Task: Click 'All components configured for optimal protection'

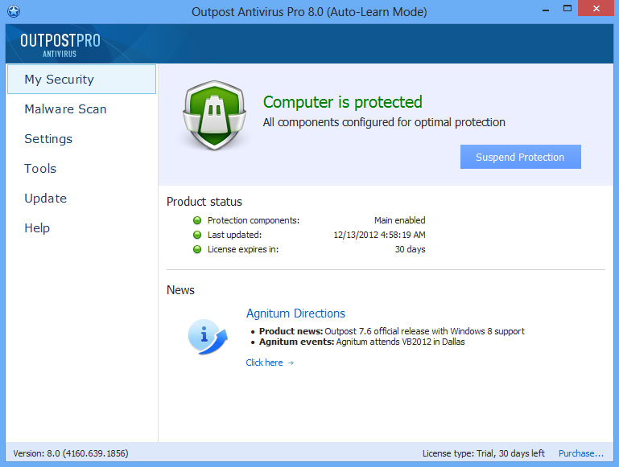Action: [x=384, y=122]
